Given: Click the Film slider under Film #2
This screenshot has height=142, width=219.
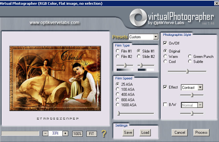Looking at the screenshot, I should [125, 65].
